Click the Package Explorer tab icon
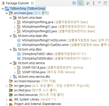This screenshot has width=109, height=106. (3, 3)
